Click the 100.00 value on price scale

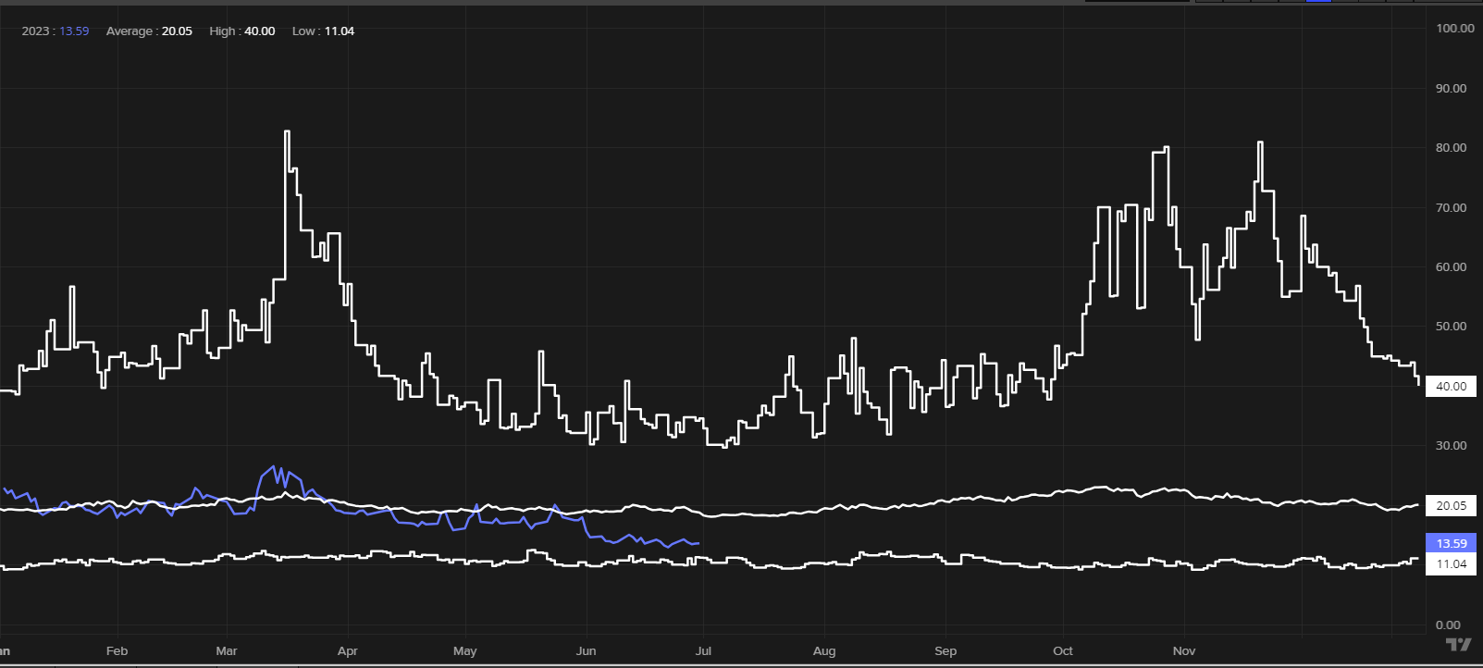click(x=1454, y=29)
